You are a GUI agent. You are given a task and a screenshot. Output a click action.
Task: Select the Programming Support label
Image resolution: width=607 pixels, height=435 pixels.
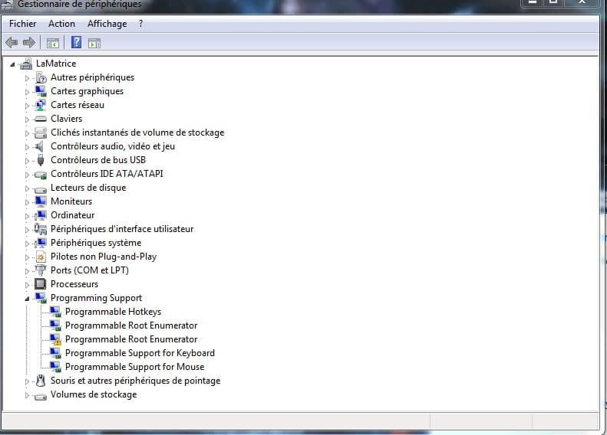96,298
